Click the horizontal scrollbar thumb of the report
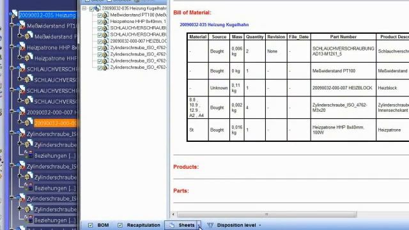The width and height of the screenshot is (409, 230). point(266,215)
